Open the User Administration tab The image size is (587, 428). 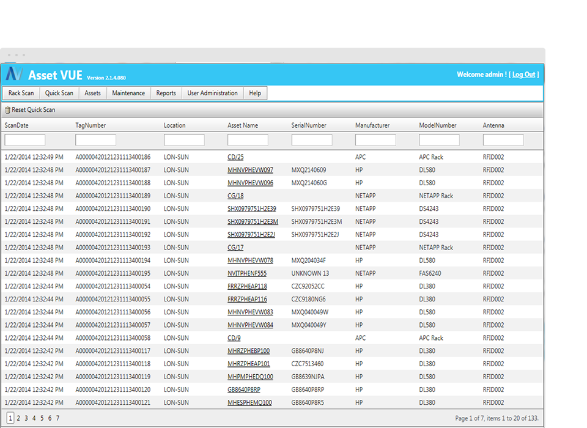(212, 93)
